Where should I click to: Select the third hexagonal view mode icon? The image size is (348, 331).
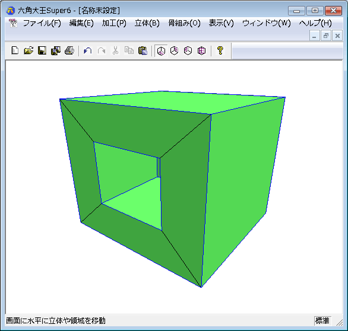[x=188, y=50]
